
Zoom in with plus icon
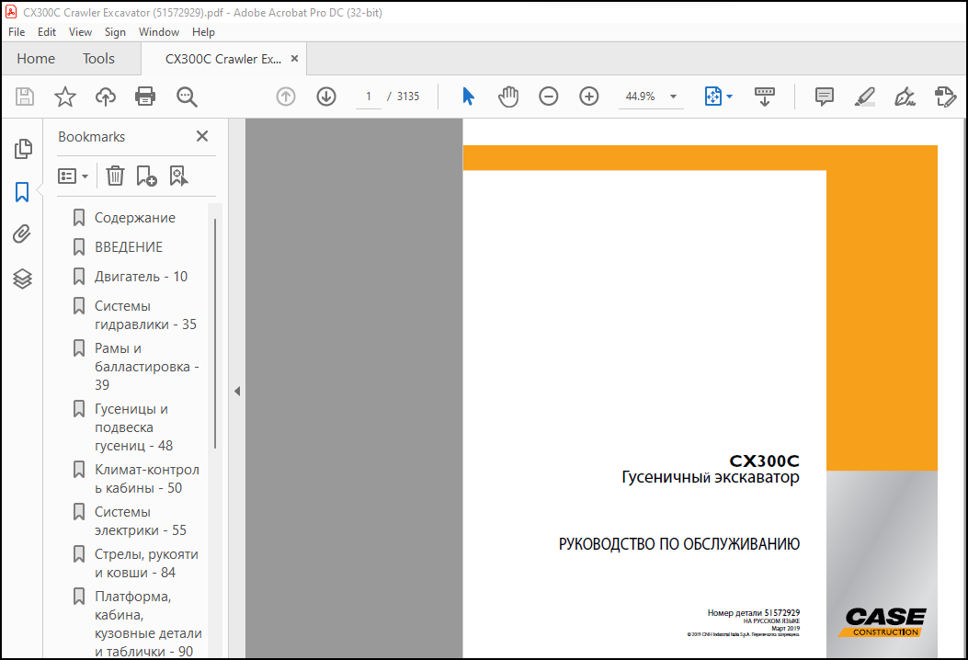pyautogui.click(x=589, y=97)
